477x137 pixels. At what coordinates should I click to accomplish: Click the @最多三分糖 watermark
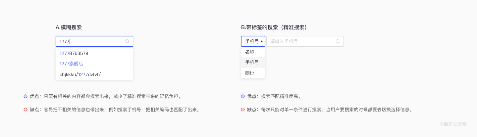(453, 124)
